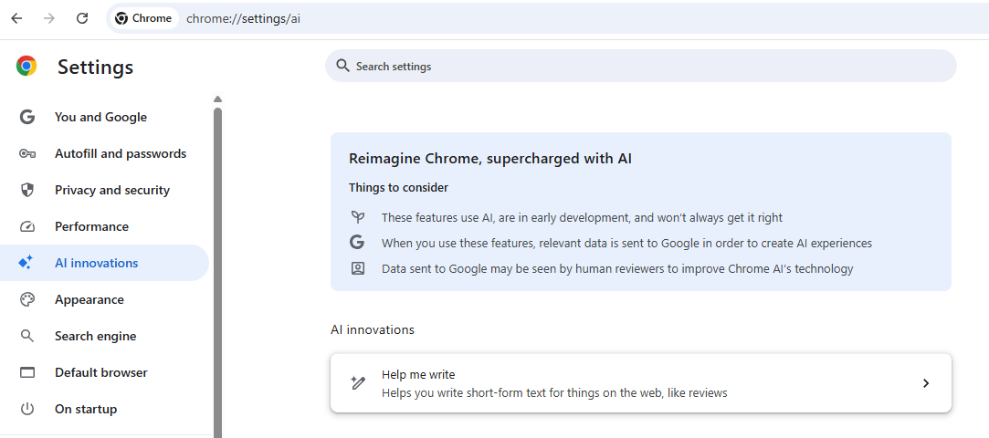Click the speedometer Performance icon

[27, 226]
